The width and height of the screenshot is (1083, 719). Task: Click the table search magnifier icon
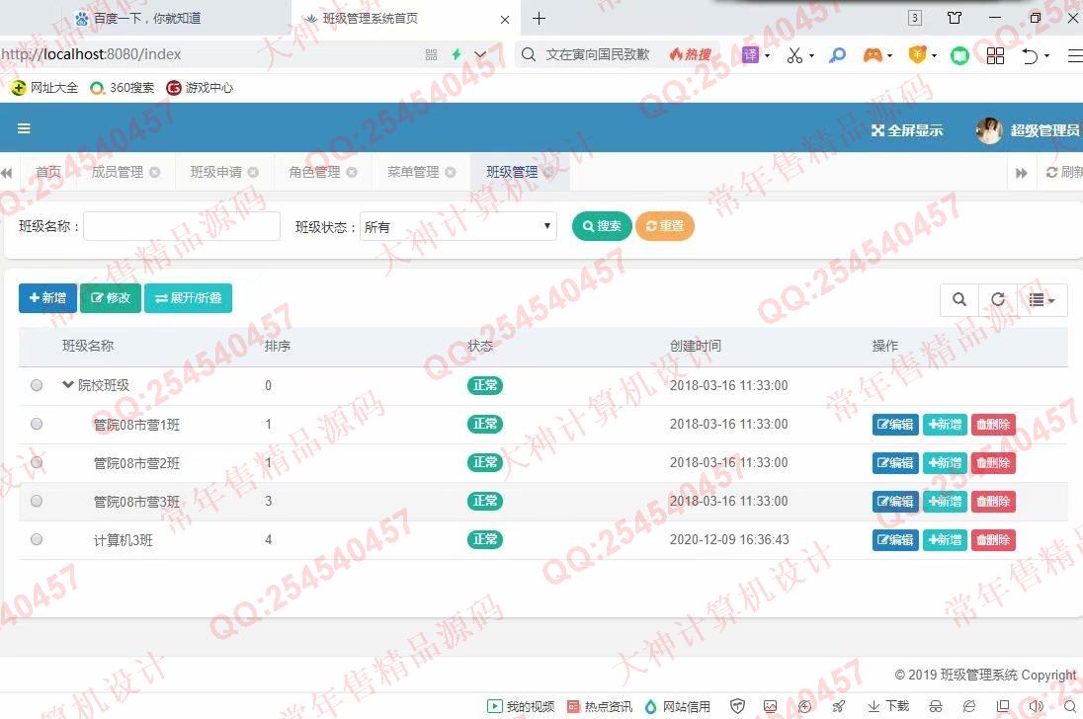959,299
